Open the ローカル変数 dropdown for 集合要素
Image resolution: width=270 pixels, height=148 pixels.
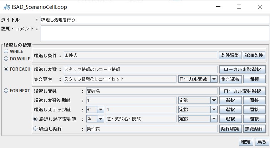click(198, 79)
